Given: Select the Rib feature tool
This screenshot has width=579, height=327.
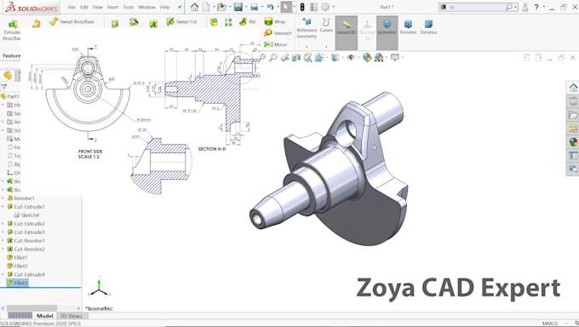Looking at the screenshot, I should [x=248, y=22].
